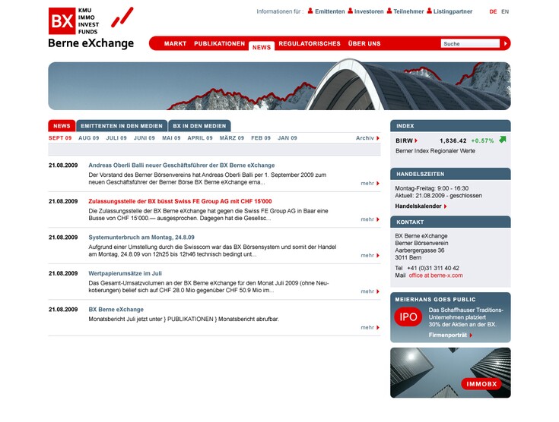
Task: Click the MEIERHANS GOES PUBLIC heading
Action: pos(435,300)
